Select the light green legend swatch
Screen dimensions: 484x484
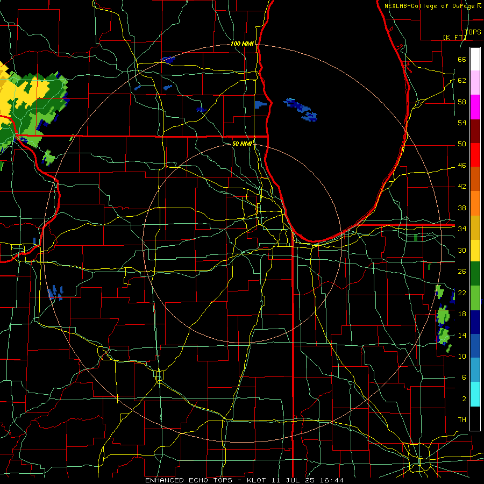[x=475, y=297]
